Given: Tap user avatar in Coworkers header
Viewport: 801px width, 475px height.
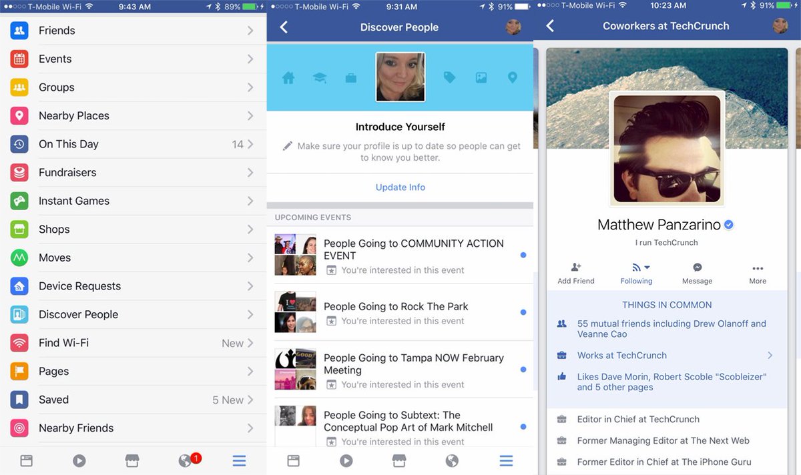Looking at the screenshot, I should coord(780,26).
